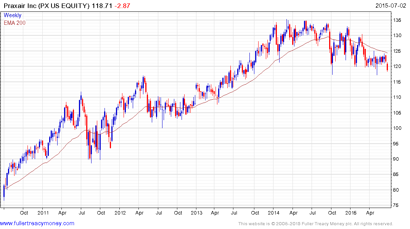Viewport: 410px width, 229px height.
Task: Click the copyright notice Fuller Treacy Money plc
Action: point(316,224)
